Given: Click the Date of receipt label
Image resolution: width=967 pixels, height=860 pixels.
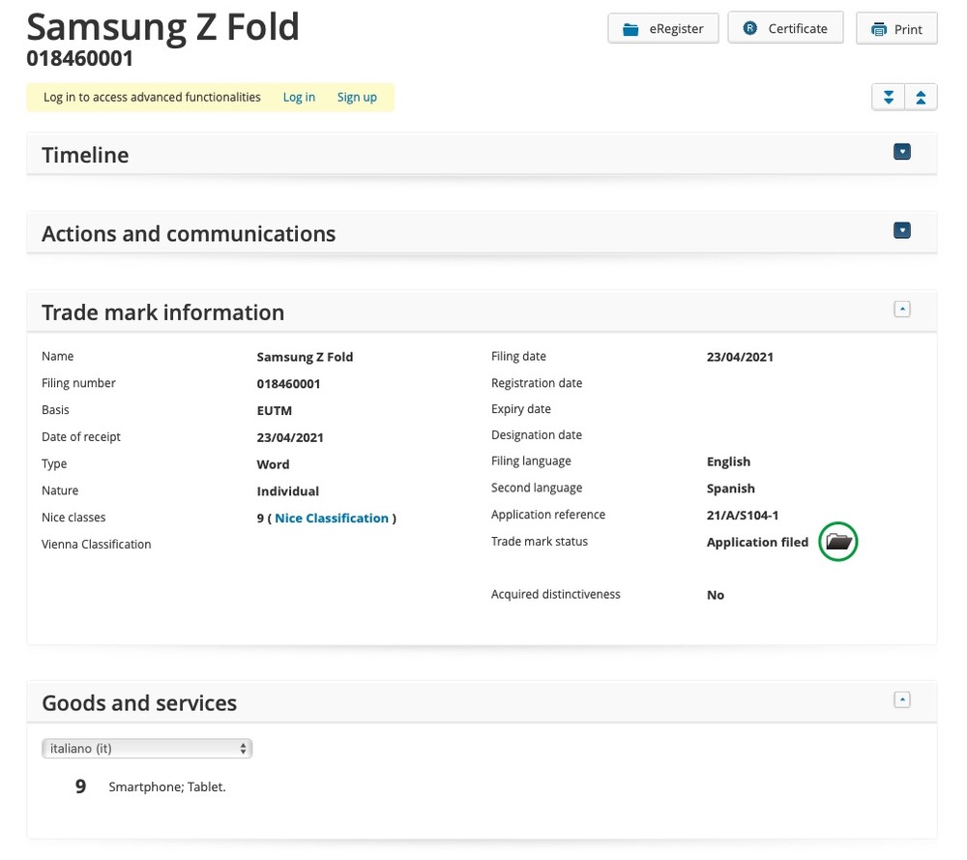Looking at the screenshot, I should coord(81,437).
